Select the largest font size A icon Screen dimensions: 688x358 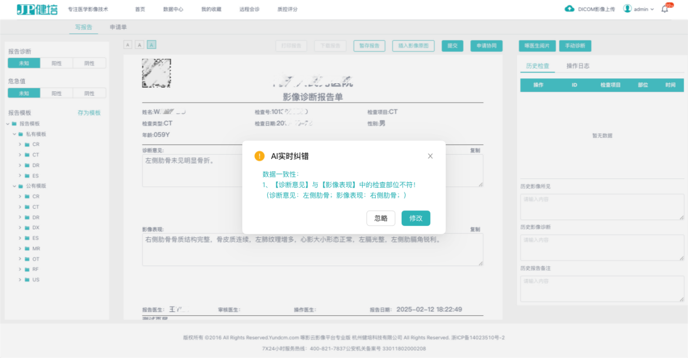152,45
